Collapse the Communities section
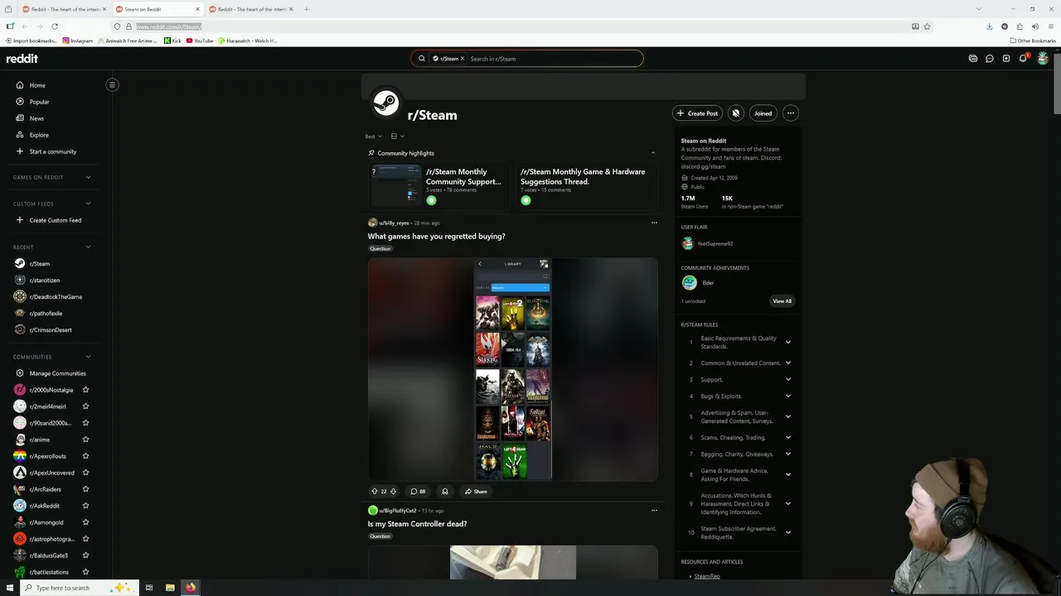 (x=88, y=357)
